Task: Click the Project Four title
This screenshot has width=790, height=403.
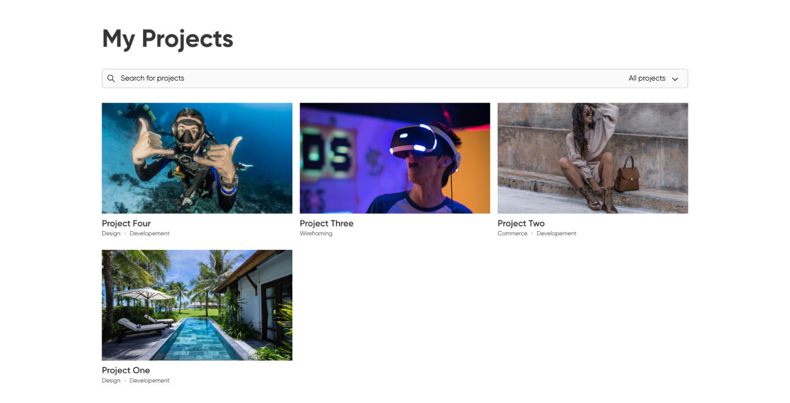Action: pos(126,223)
